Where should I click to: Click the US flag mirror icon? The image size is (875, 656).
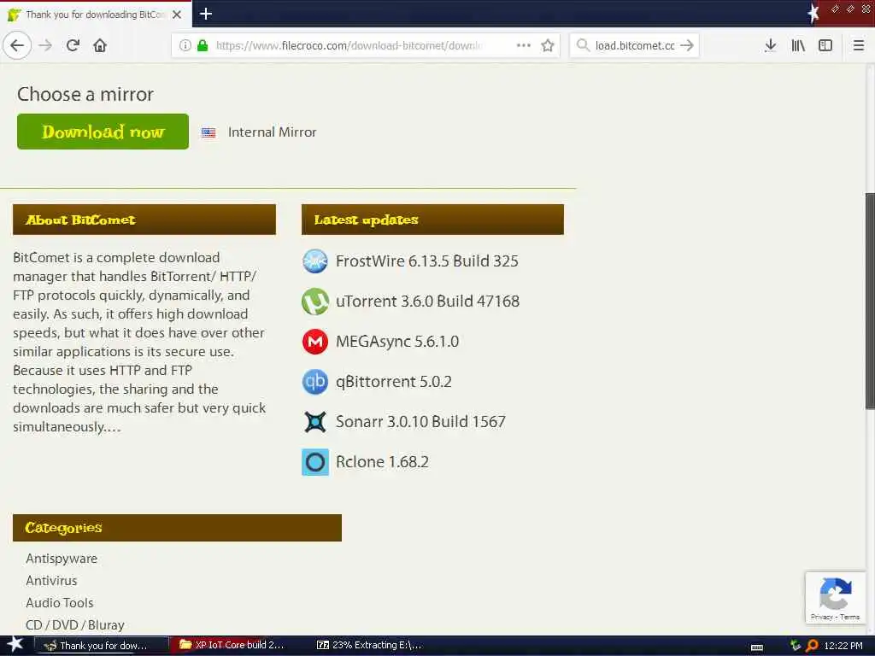point(208,132)
